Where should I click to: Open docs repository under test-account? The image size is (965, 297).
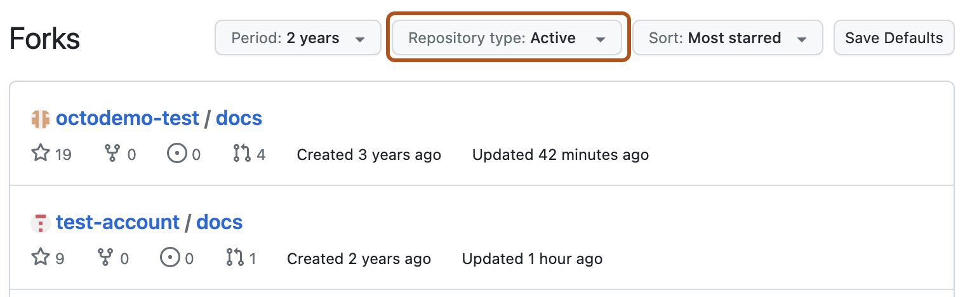click(x=219, y=222)
